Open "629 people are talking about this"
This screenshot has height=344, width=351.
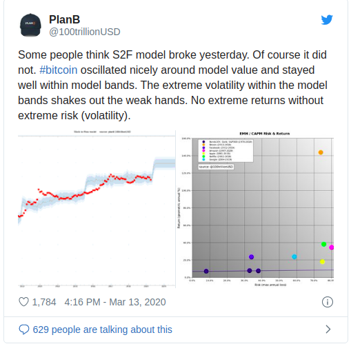[x=102, y=330]
